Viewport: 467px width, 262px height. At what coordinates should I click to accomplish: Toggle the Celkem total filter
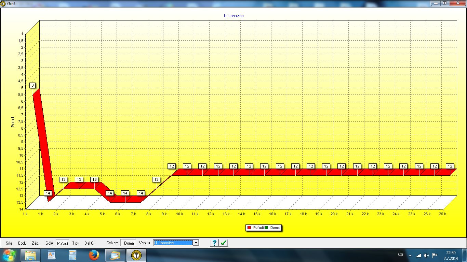(x=112, y=243)
